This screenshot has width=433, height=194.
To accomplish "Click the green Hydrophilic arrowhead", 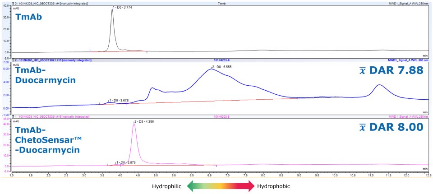I will coord(191,186).
